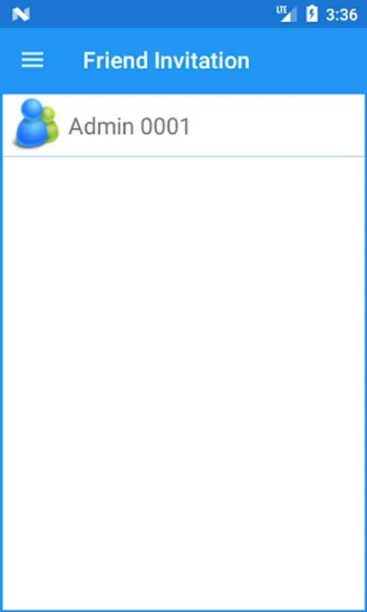Image resolution: width=367 pixels, height=612 pixels.
Task: Click the word Invitation in header
Action: 202,61
